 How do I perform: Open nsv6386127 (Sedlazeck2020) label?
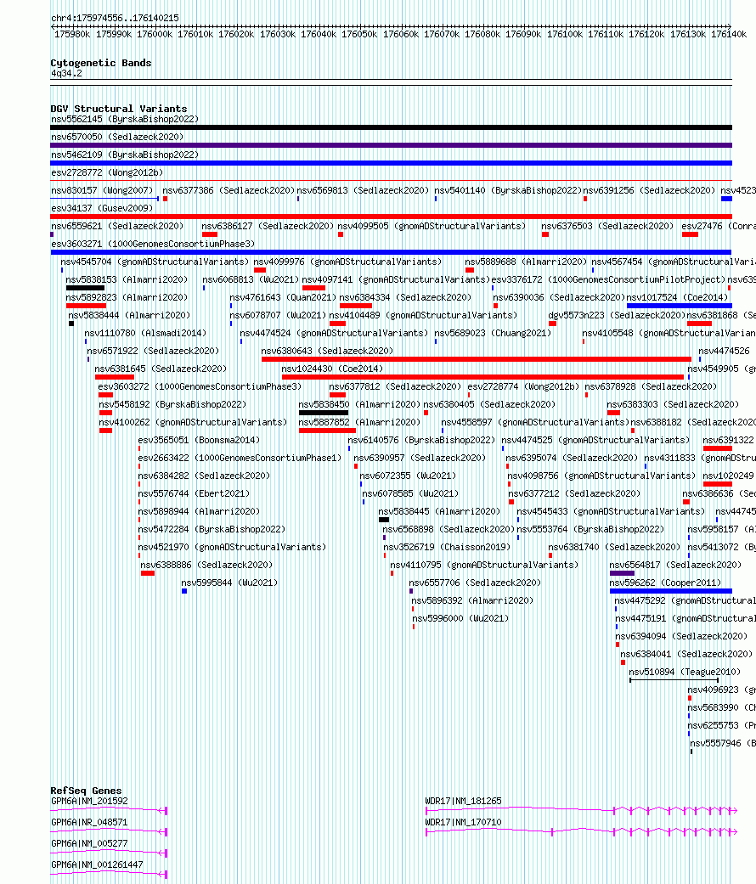tap(268, 226)
